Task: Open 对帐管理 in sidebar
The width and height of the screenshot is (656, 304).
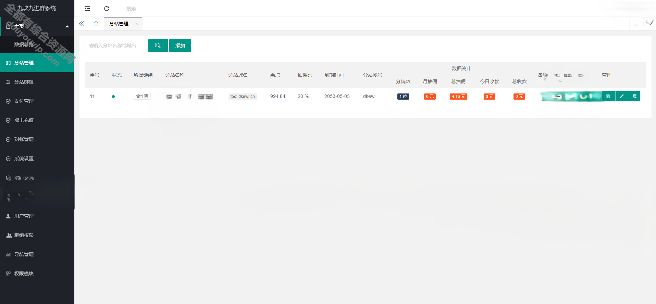Action: tap(37, 139)
